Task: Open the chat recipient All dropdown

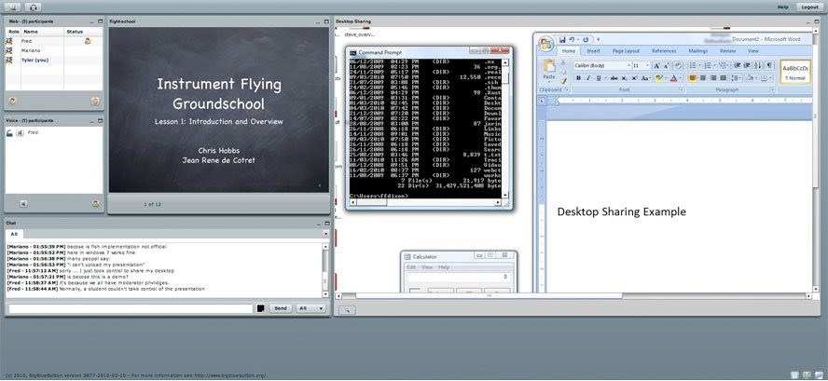Action: pyautogui.click(x=311, y=308)
